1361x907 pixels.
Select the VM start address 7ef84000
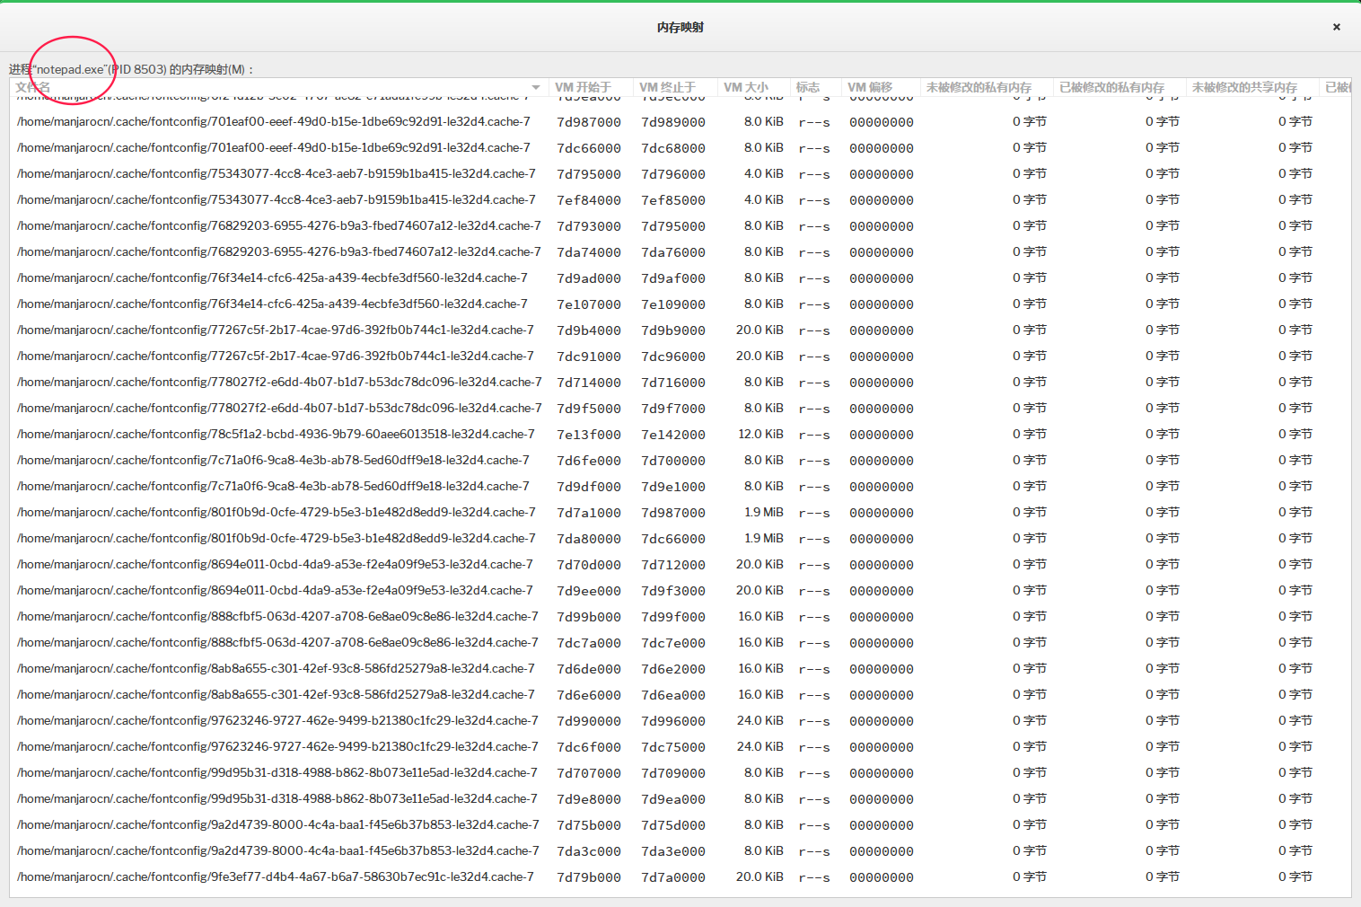[589, 200]
